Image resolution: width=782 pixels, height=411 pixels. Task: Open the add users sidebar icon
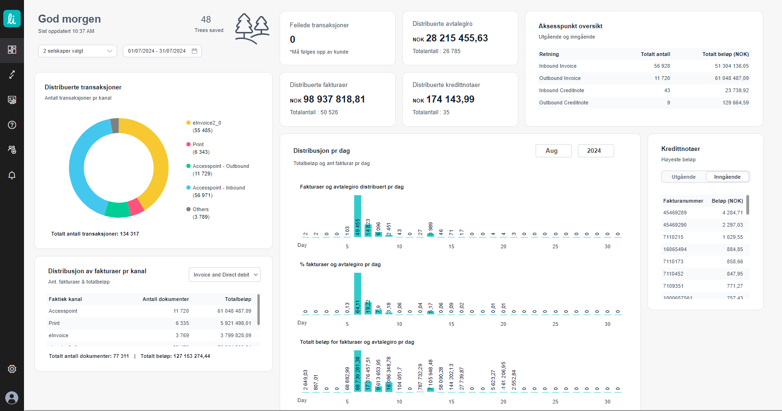pos(12,150)
